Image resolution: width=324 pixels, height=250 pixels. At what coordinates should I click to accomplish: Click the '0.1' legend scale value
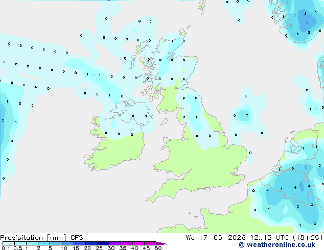coord(6,248)
